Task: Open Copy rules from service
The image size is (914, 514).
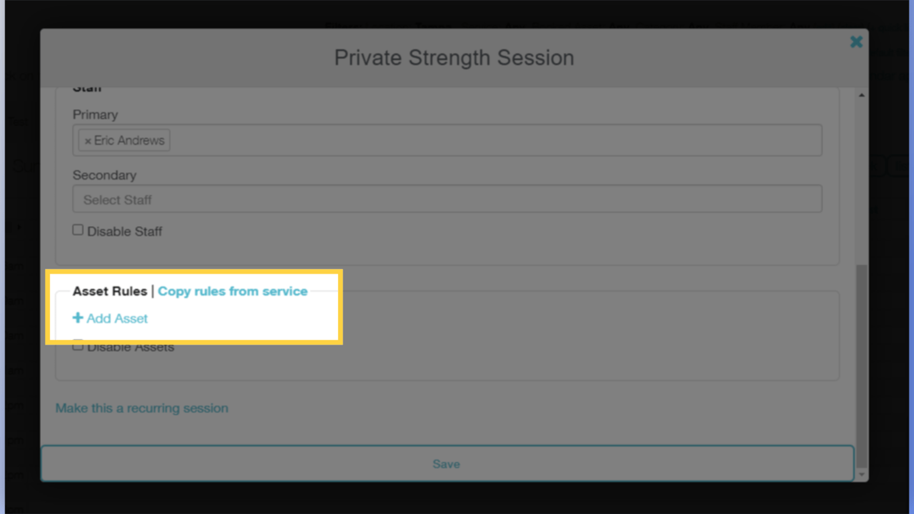Action: (x=233, y=291)
